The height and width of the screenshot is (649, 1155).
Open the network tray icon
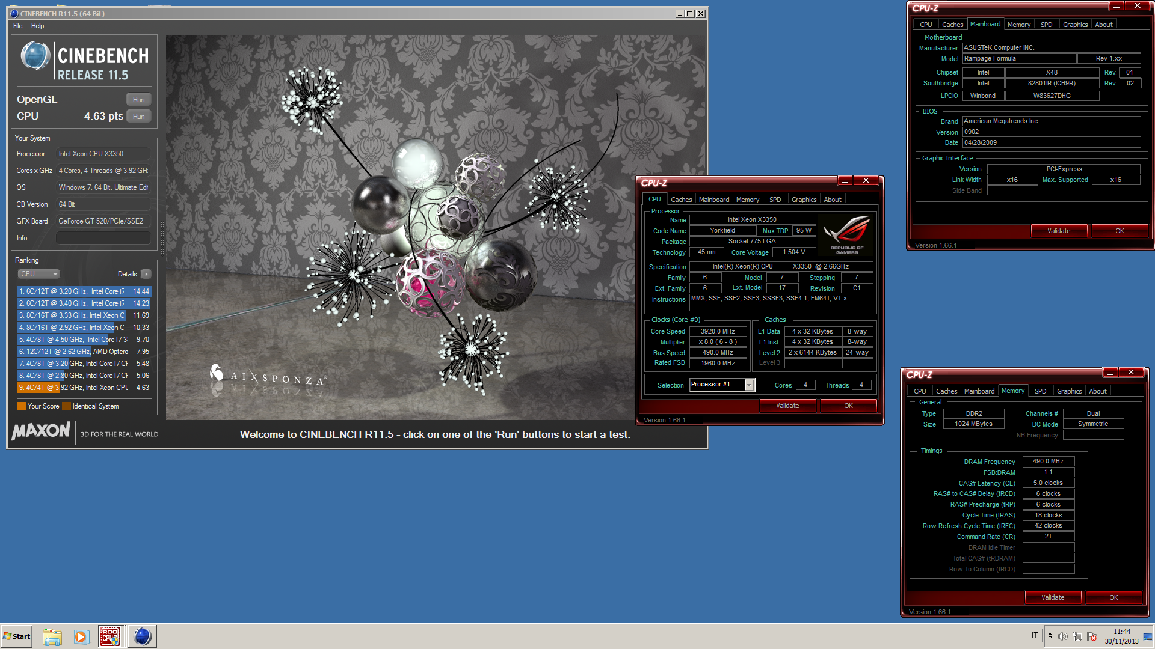pyautogui.click(x=1077, y=636)
